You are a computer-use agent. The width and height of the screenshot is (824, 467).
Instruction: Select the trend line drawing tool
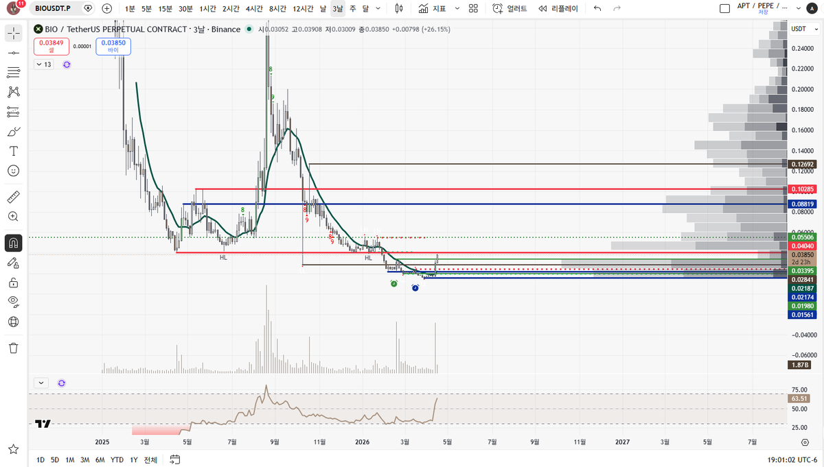13,53
